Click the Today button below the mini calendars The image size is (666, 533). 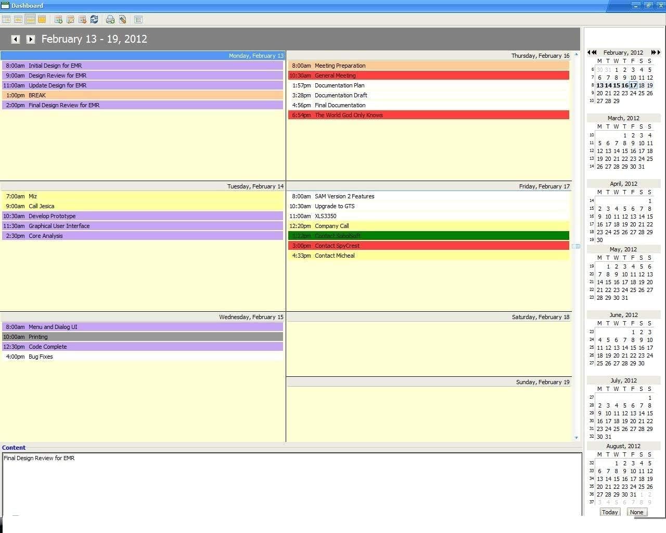tap(609, 512)
